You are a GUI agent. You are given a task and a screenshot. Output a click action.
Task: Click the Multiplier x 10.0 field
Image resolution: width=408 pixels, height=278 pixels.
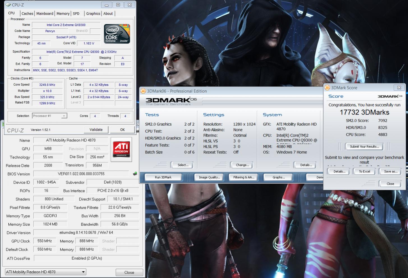coord(47,91)
